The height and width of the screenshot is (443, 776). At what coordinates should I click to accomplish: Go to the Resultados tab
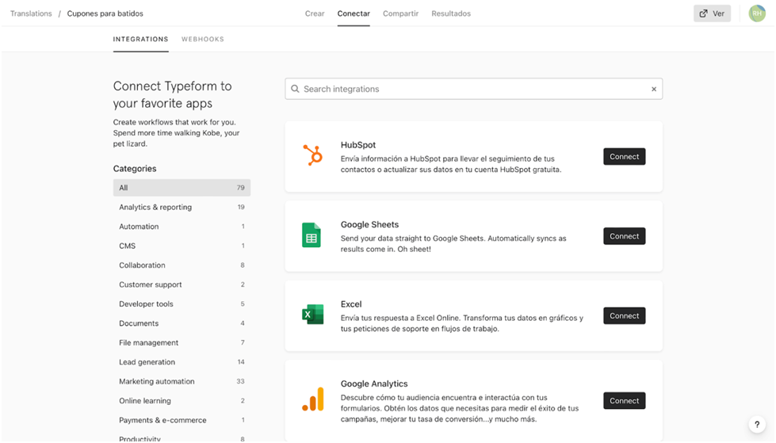[451, 13]
